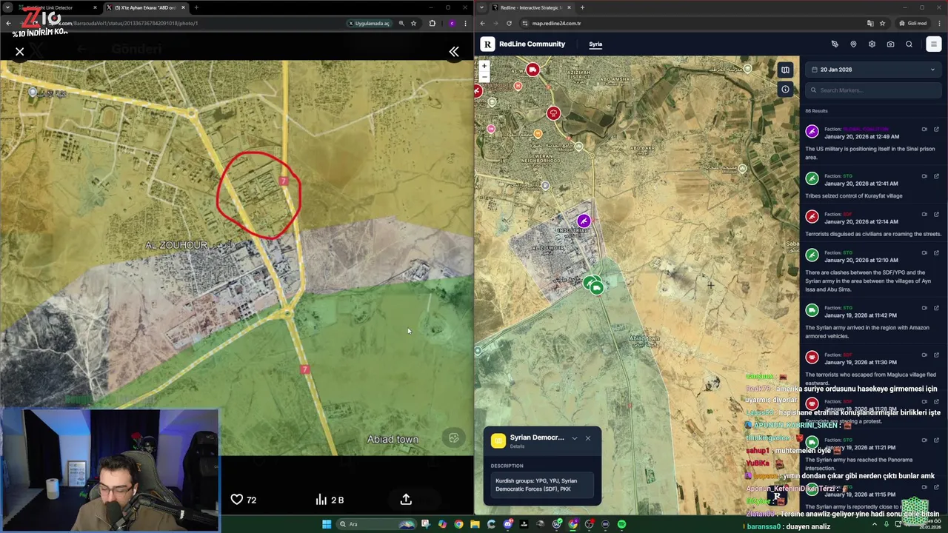Screen dimensions: 948x533
Task: Open Windows Start menu
Action: (x=326, y=524)
